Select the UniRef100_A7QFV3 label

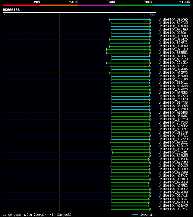pos(173,73)
